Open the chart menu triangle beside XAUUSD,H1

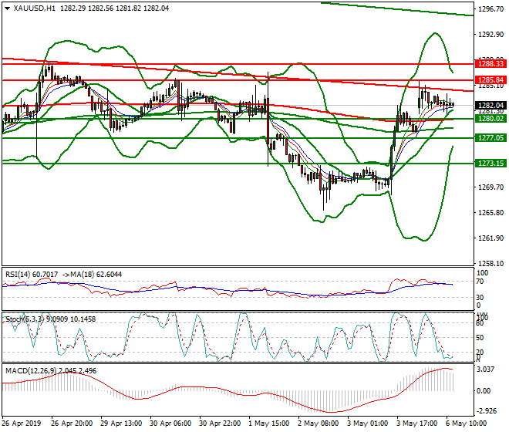(7, 8)
